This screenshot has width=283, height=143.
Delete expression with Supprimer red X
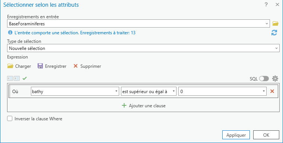[76, 66]
